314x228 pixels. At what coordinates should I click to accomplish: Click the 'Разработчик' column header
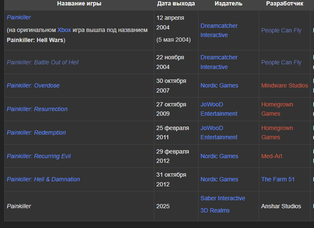pyautogui.click(x=284, y=4)
